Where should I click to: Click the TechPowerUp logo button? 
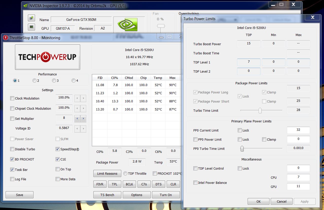click(x=47, y=57)
